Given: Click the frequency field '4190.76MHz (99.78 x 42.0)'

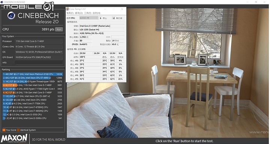Looking at the screenshot, I should pos(102,33).
